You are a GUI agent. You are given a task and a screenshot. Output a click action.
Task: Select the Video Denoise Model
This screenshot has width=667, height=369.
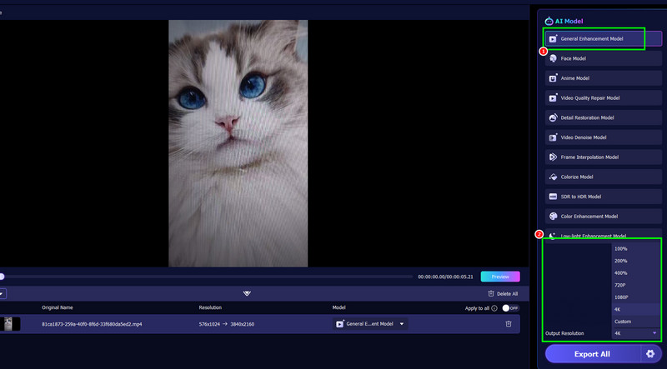603,137
